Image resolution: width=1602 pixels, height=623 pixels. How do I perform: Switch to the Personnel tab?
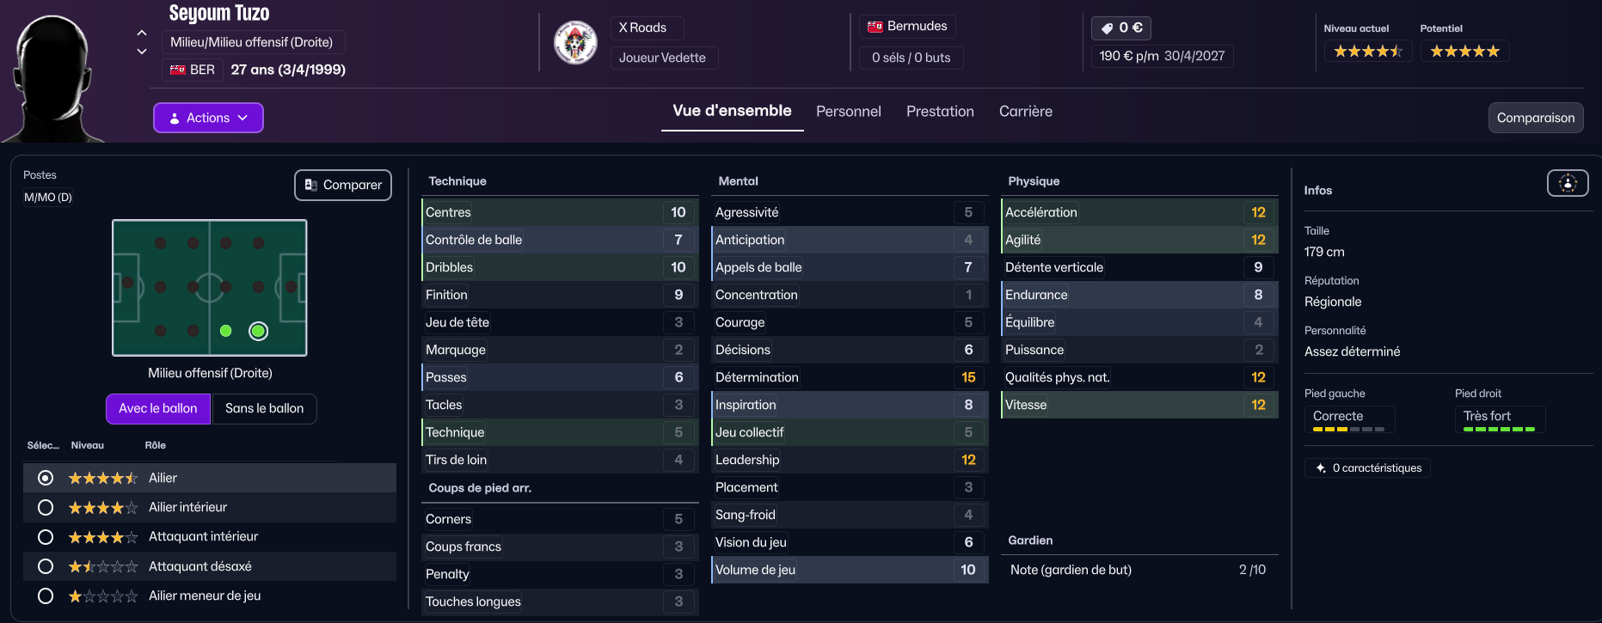tap(848, 112)
